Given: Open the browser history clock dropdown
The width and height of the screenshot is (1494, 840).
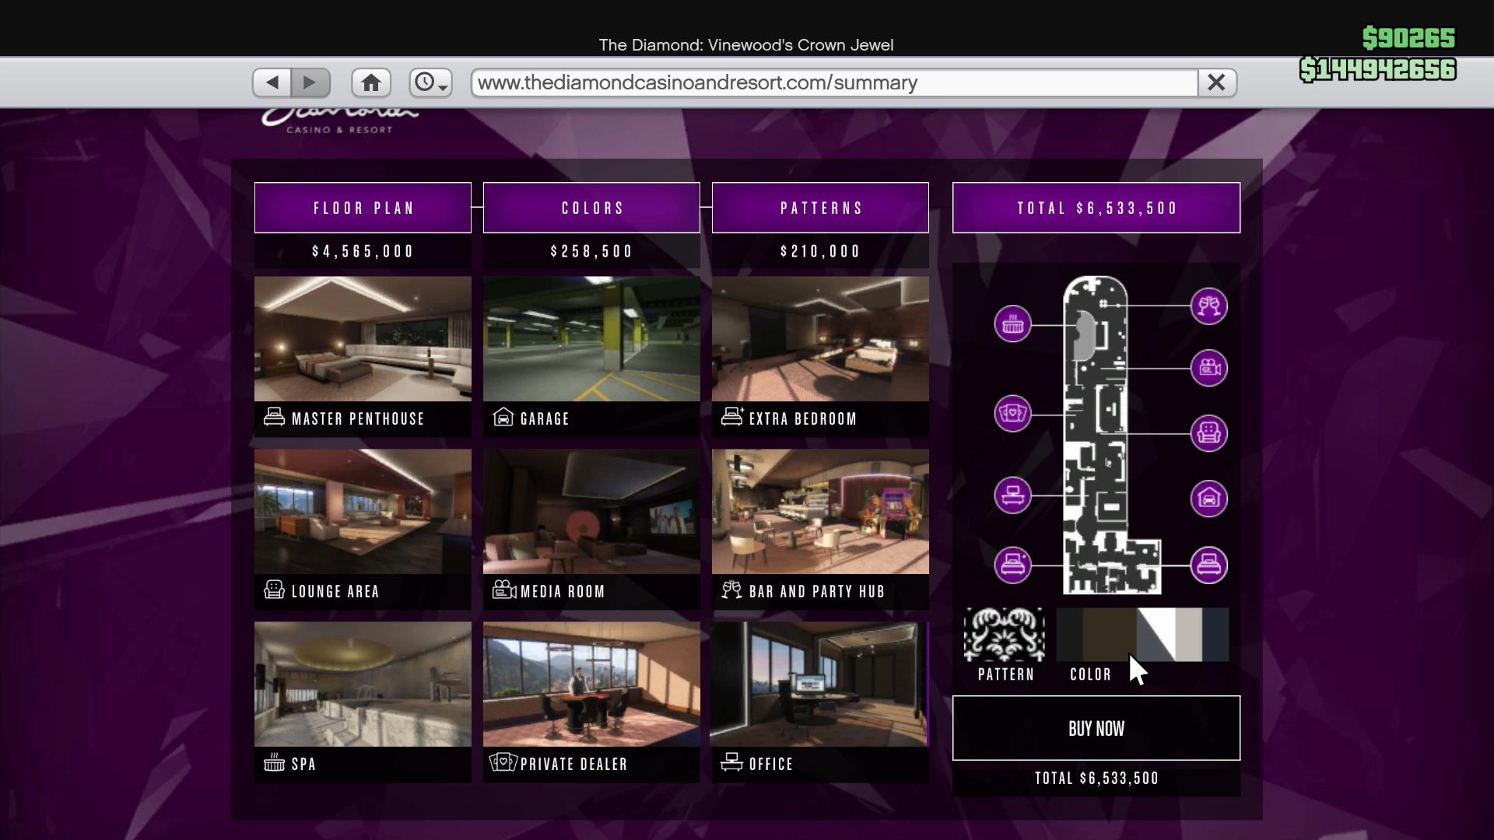Looking at the screenshot, I should point(431,82).
